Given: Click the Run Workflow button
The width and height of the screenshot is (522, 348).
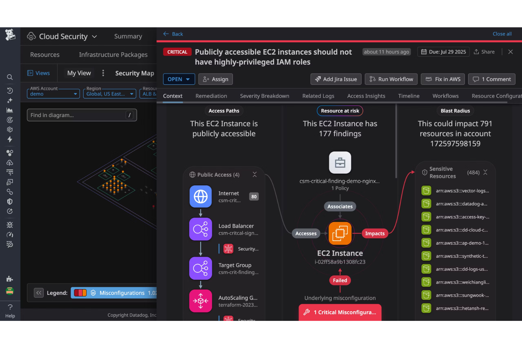Looking at the screenshot, I should pos(391,79).
